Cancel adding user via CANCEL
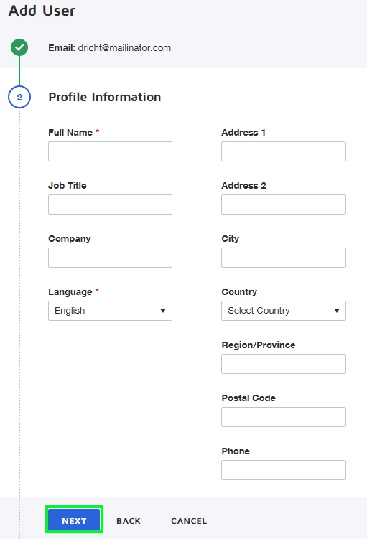This screenshot has height=539, width=367. (189, 521)
